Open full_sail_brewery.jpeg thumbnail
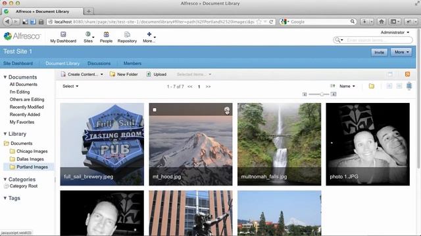Image resolution: width=421 pixels, height=236 pixels. point(102,144)
